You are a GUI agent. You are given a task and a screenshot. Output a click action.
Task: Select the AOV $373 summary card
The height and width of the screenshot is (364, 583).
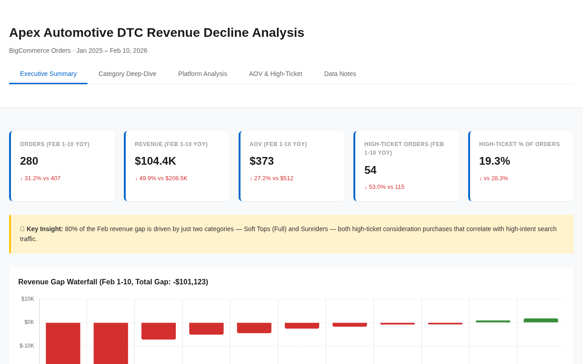[x=291, y=166]
